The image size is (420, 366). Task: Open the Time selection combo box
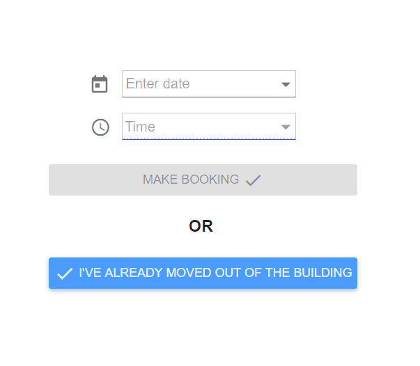tap(209, 126)
